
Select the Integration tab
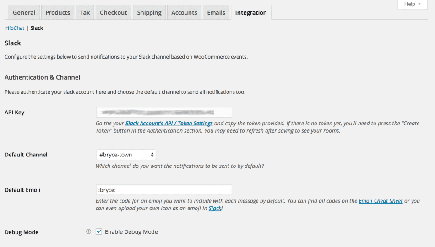[251, 12]
